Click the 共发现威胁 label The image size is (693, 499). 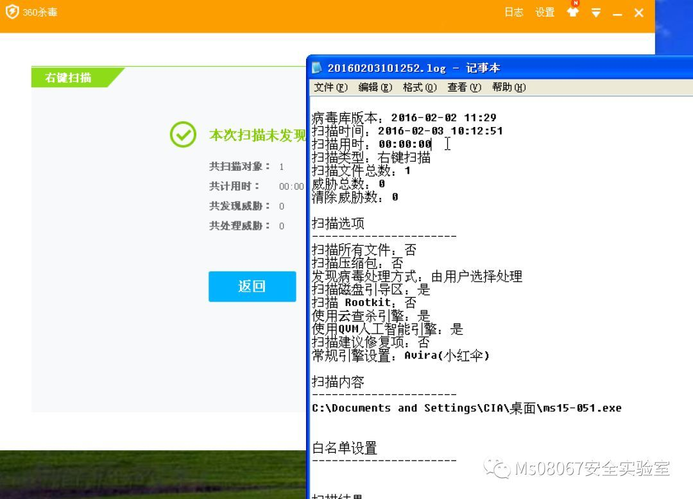tap(239, 207)
